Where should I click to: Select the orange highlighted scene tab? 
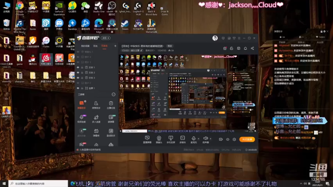click(104, 46)
